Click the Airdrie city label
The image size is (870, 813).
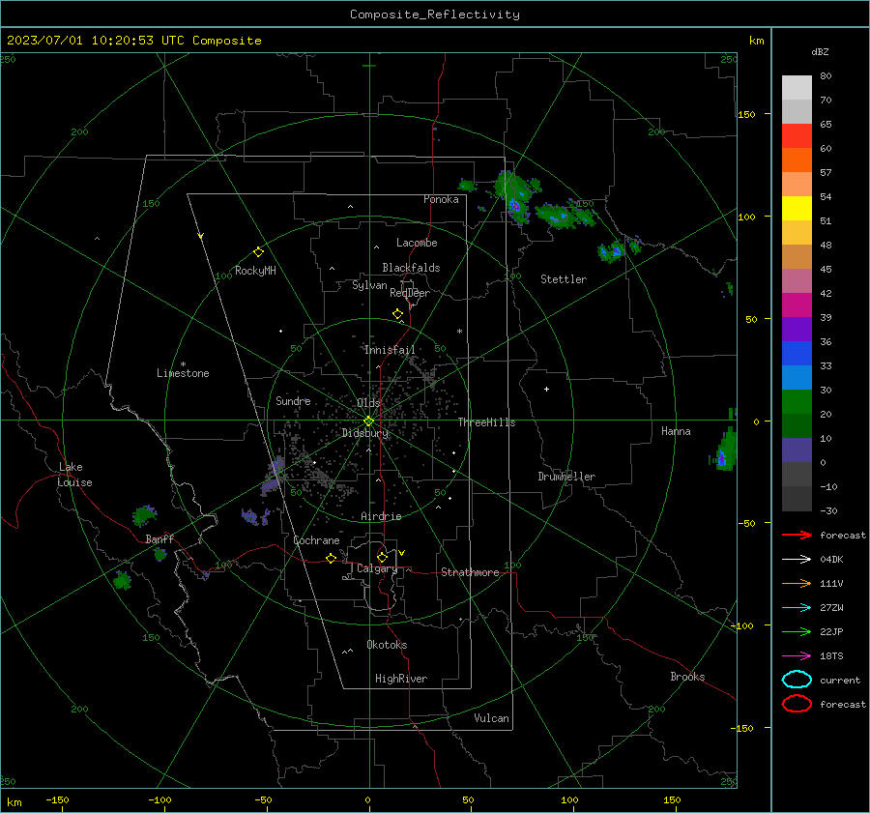pos(381,516)
